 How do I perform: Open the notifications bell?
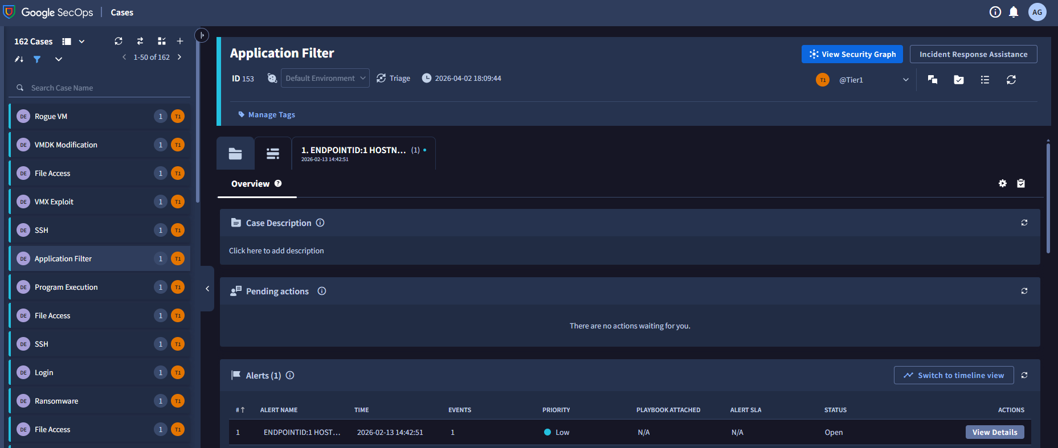tap(1014, 12)
